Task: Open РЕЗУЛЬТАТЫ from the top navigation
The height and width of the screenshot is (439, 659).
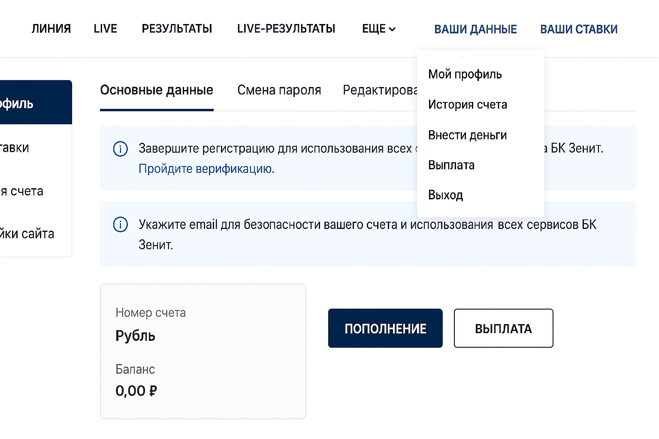Action: point(177,28)
